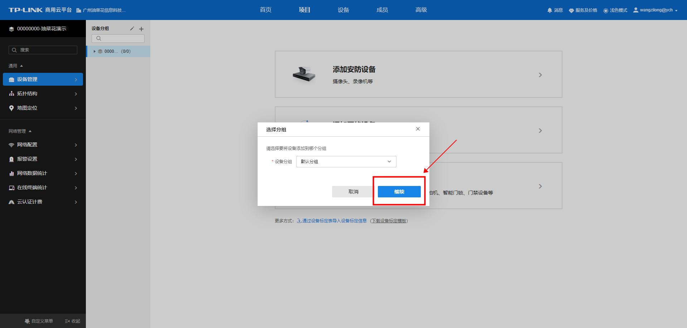687x328 pixels.
Task: Open 服务及价格 in top bar
Action: (x=583, y=10)
